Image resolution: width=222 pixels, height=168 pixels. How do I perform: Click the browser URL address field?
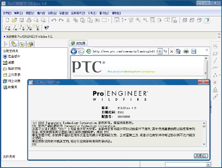pyautogui.click(x=125, y=51)
